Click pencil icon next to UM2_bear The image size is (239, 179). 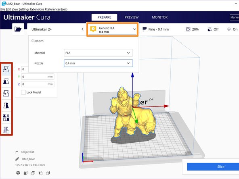click(x=17, y=159)
